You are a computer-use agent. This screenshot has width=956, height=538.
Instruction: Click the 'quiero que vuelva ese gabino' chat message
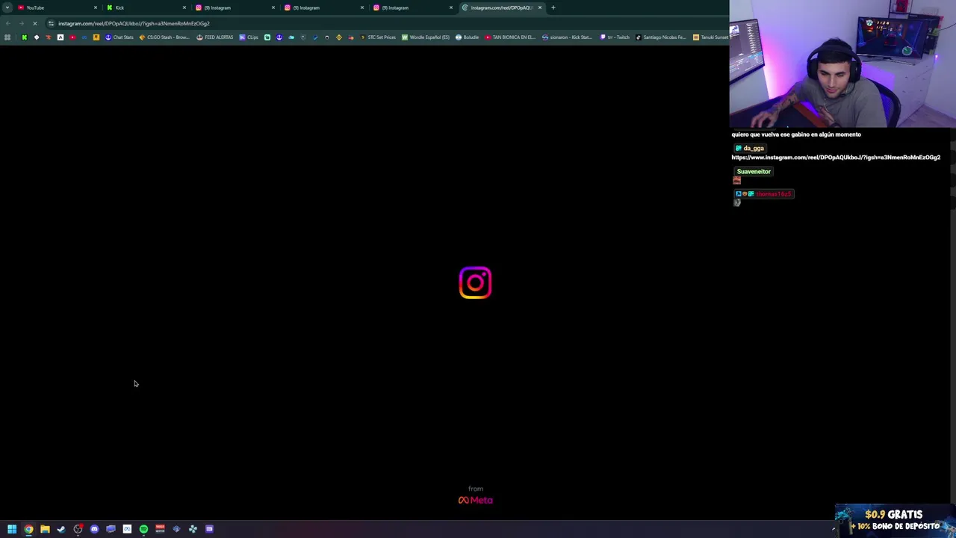click(x=796, y=134)
